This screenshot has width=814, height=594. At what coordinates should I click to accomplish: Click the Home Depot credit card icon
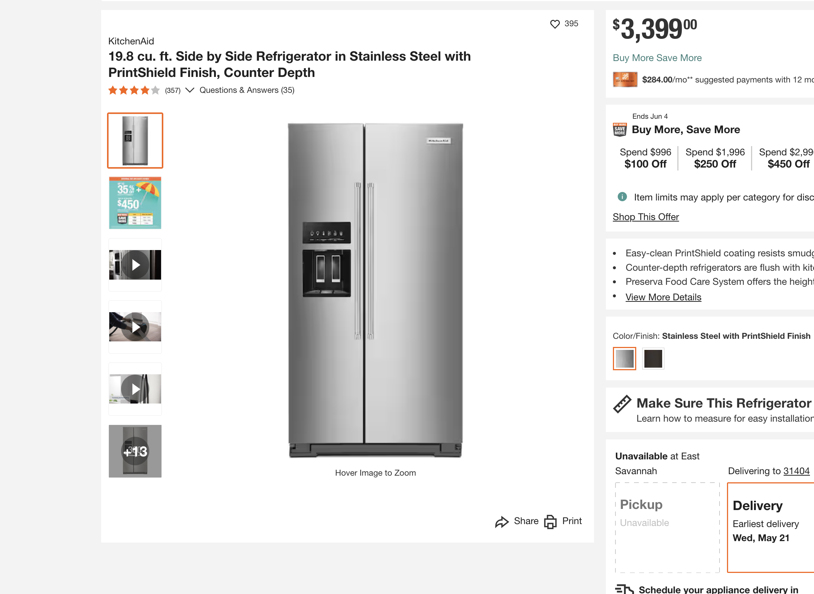(x=625, y=80)
